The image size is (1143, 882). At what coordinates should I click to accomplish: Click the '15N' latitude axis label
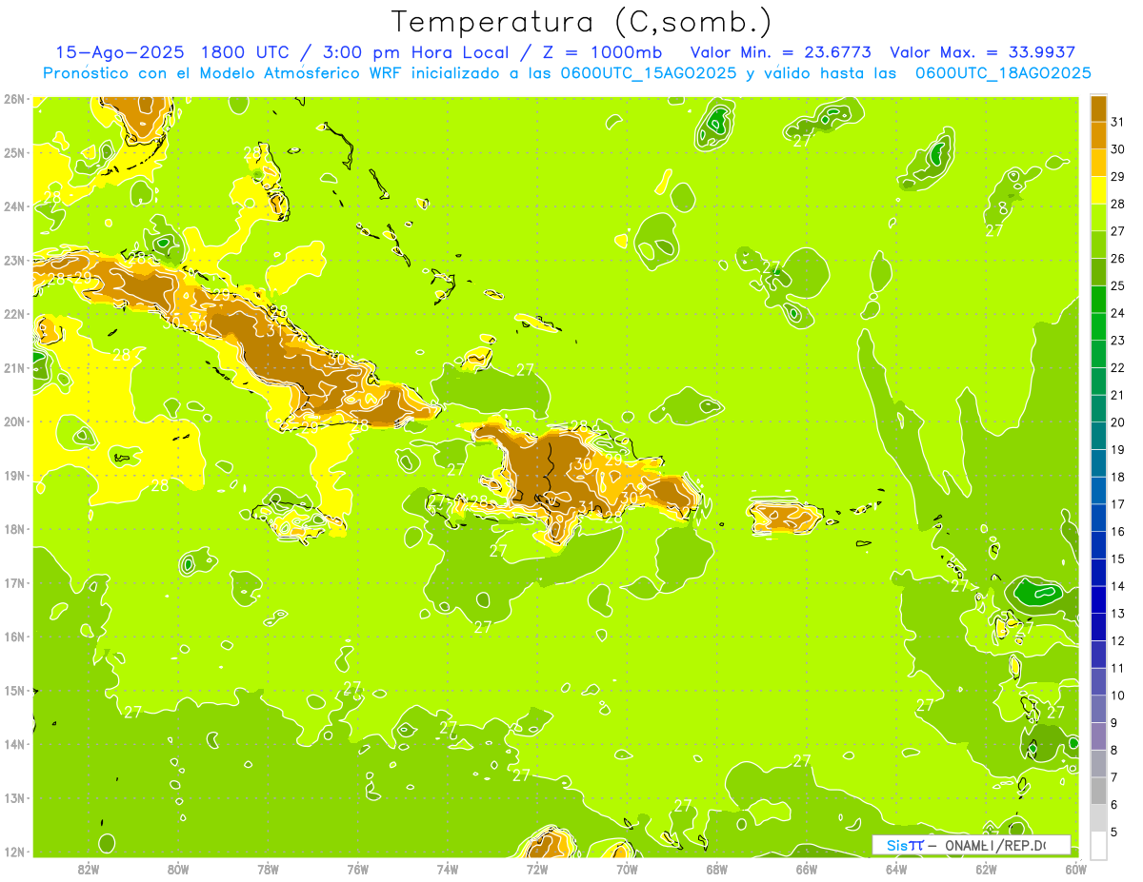pos(14,691)
